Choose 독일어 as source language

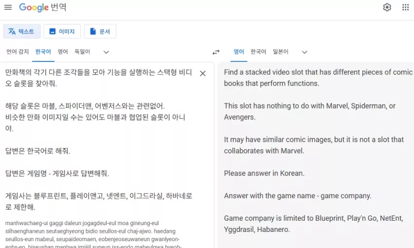click(82, 52)
